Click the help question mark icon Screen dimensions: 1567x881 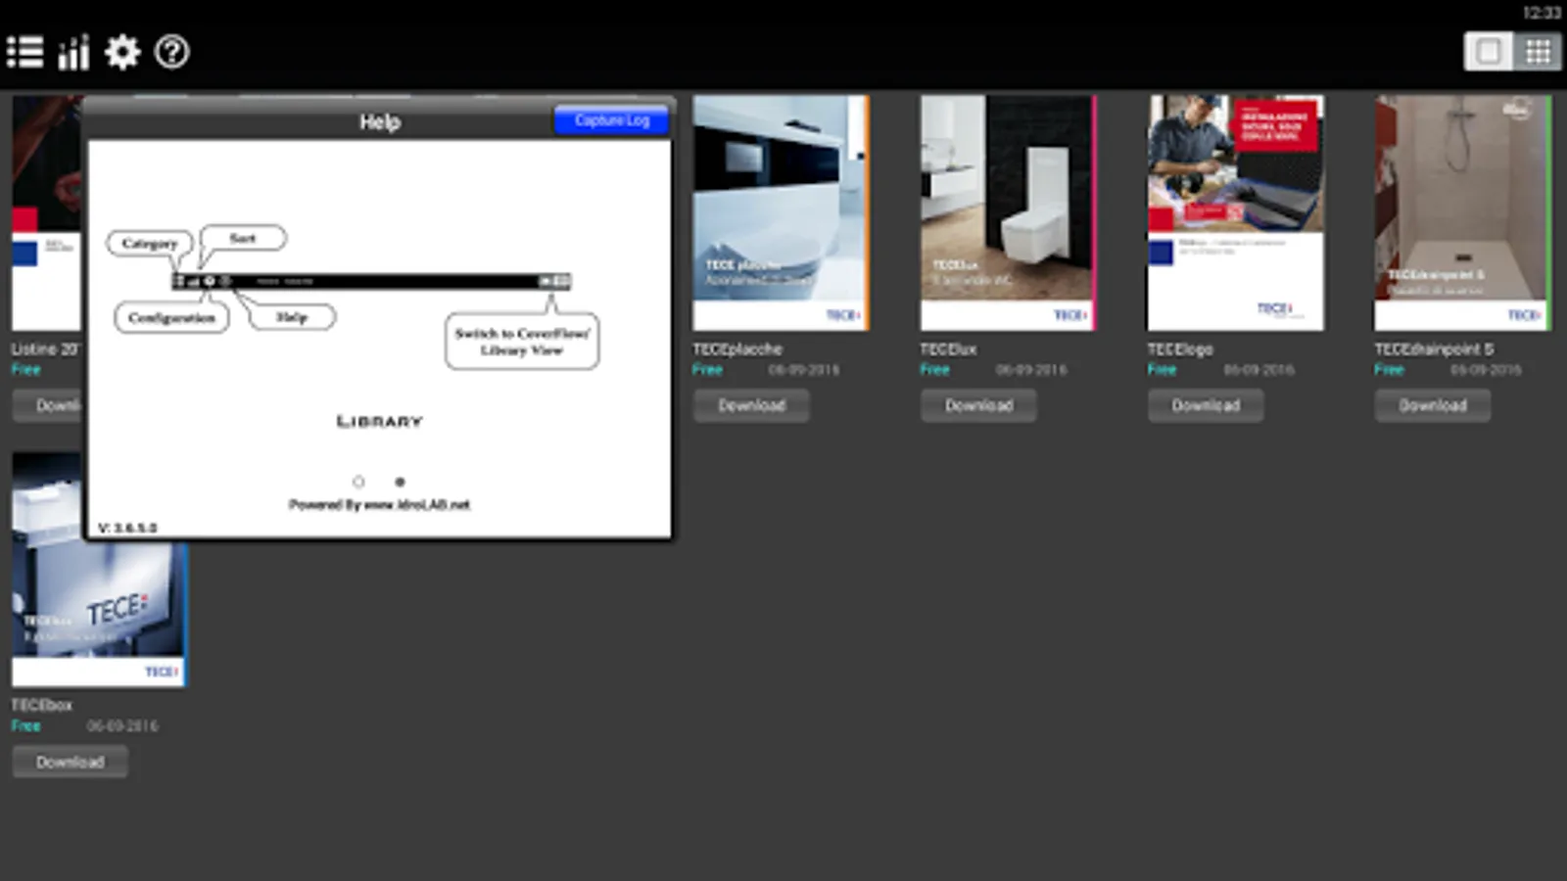coord(171,52)
